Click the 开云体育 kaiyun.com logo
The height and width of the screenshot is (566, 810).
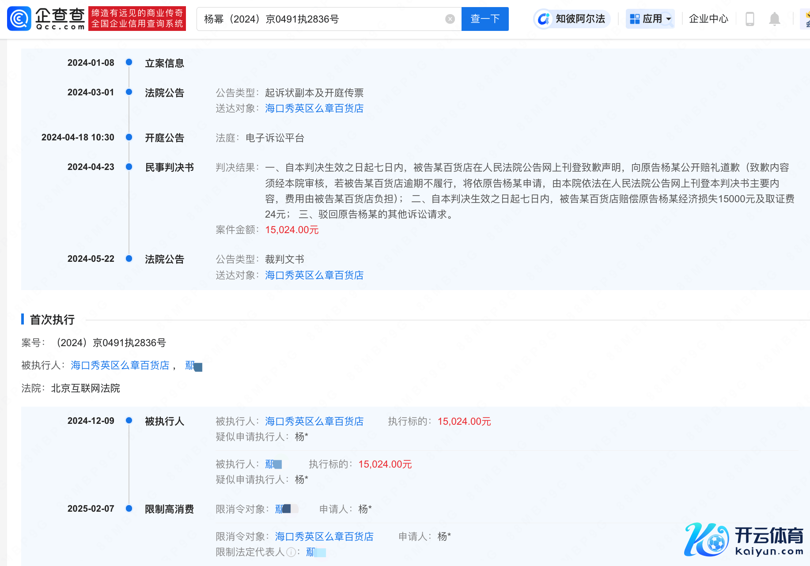744,540
